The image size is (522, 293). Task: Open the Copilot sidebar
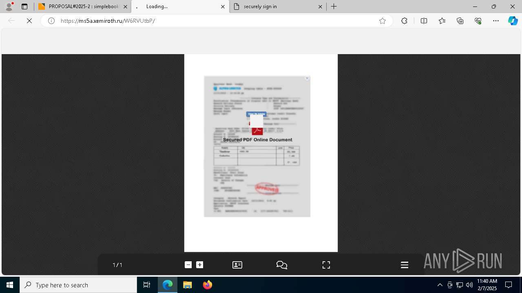(x=513, y=21)
